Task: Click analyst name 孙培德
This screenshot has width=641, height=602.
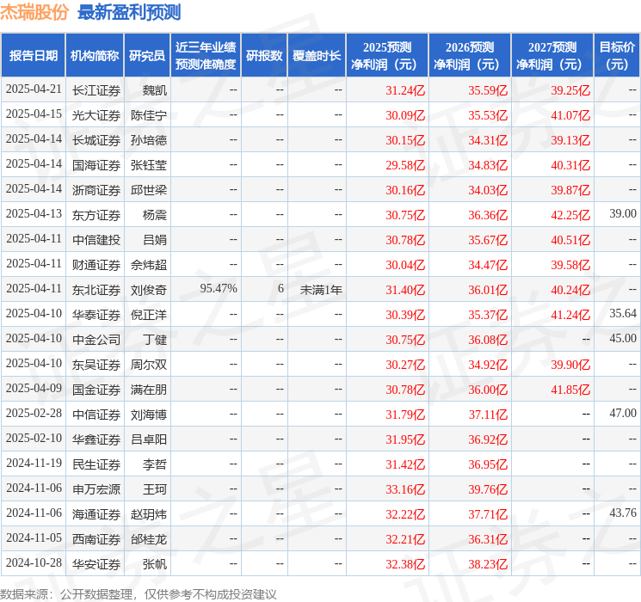Action: pyautogui.click(x=149, y=140)
